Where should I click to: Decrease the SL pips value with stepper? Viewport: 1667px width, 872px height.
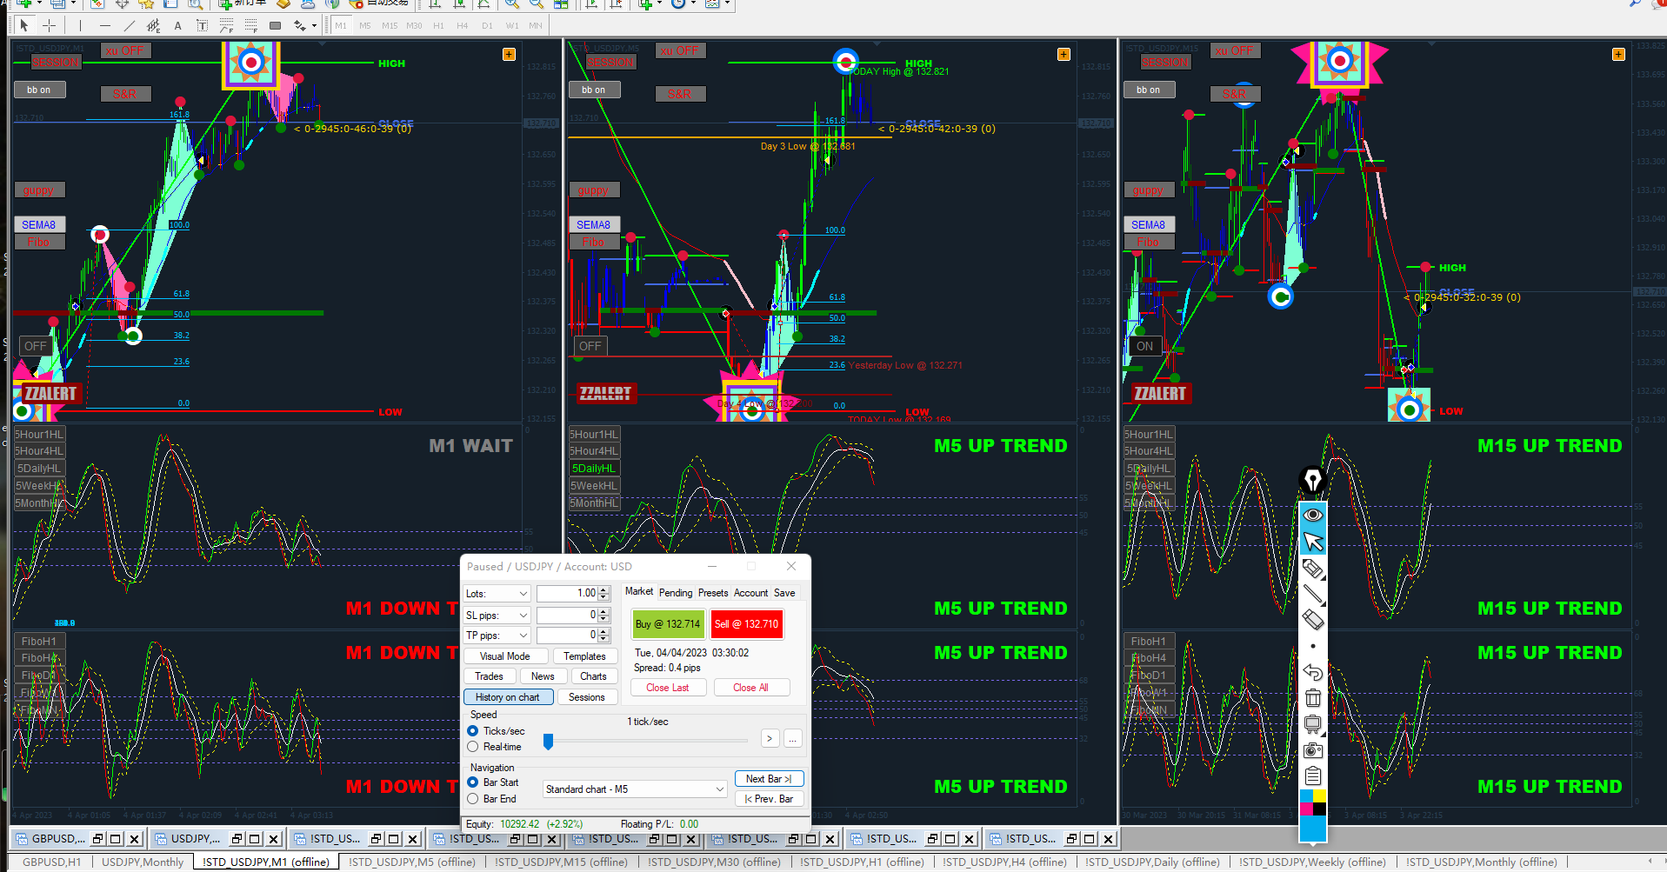(604, 618)
